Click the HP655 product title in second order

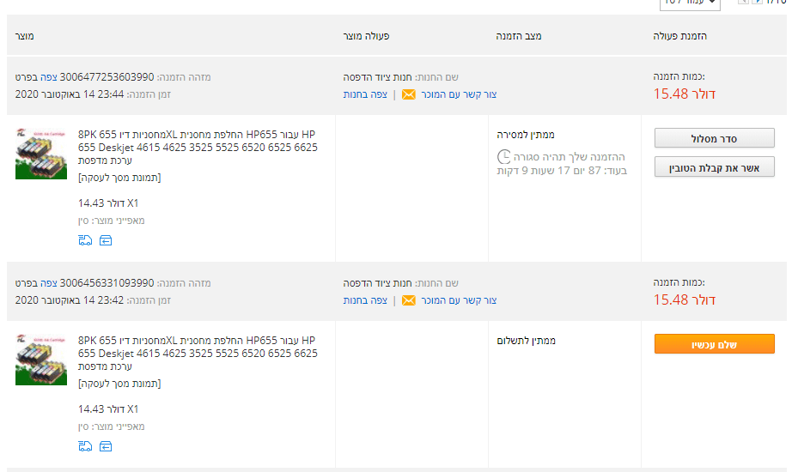[x=198, y=353]
